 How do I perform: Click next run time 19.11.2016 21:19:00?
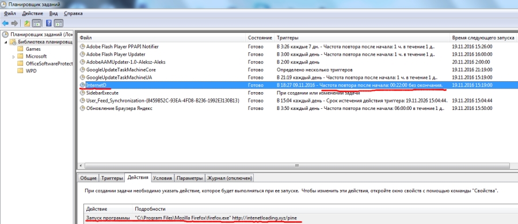472,70
